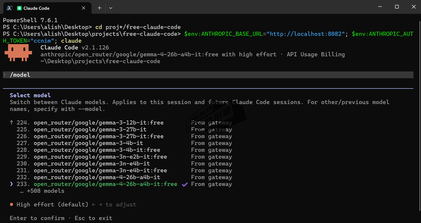Click the 'High effort (default)' label

pos(53,205)
